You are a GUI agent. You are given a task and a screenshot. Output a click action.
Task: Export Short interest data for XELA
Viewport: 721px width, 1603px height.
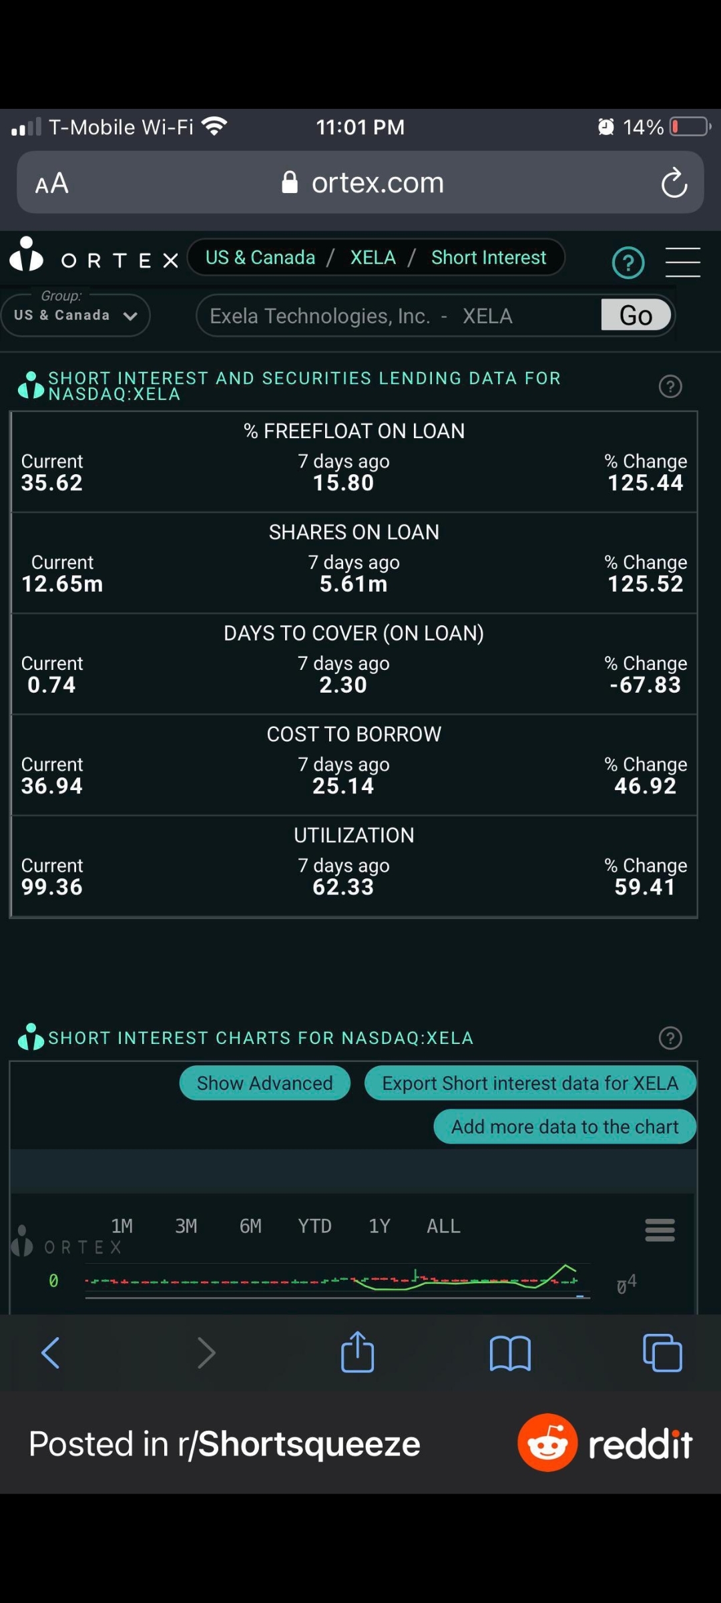[530, 1083]
